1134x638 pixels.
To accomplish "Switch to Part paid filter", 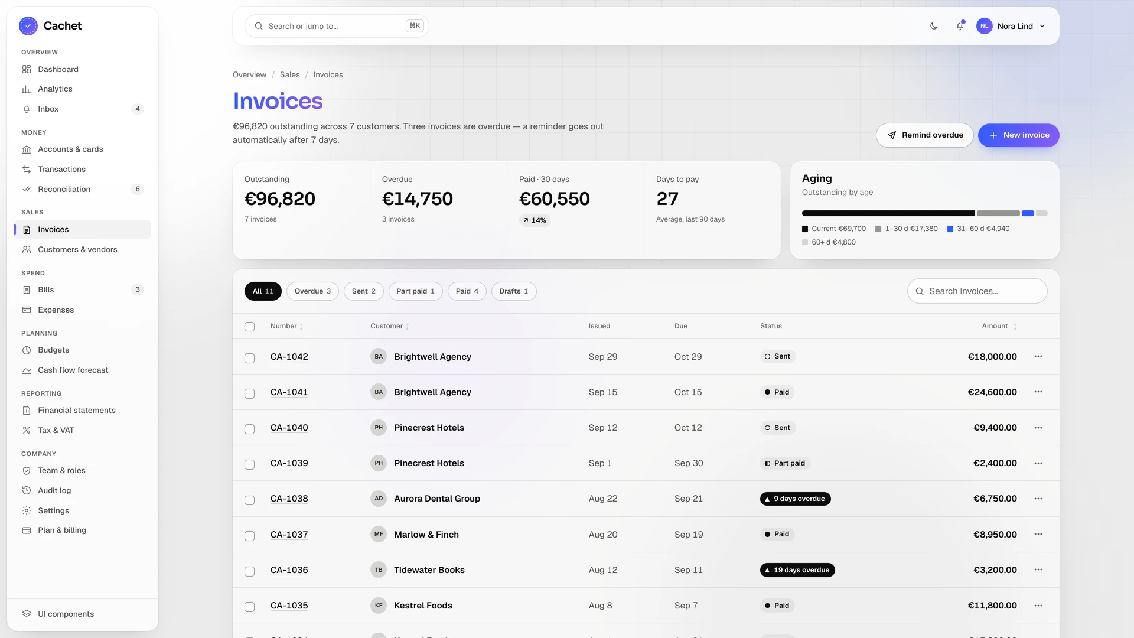I will point(416,291).
